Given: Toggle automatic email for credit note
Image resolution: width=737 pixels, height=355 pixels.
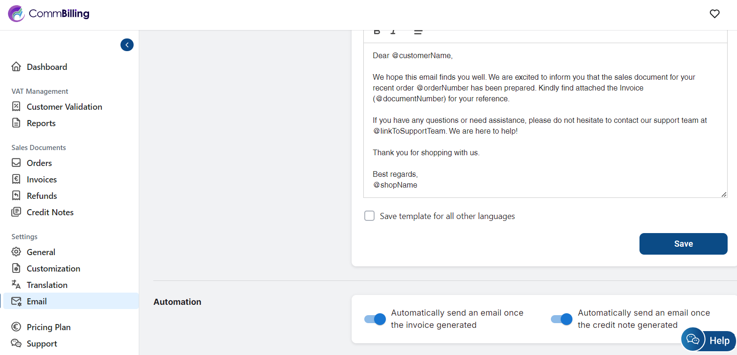Looking at the screenshot, I should pyautogui.click(x=562, y=319).
